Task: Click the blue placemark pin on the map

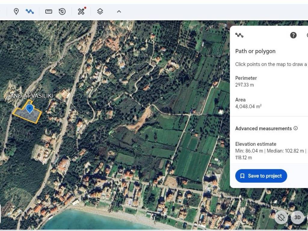Action: tap(29, 108)
